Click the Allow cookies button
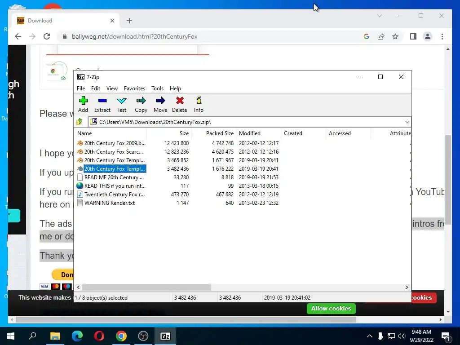This screenshot has width=460, height=345. 331,308
